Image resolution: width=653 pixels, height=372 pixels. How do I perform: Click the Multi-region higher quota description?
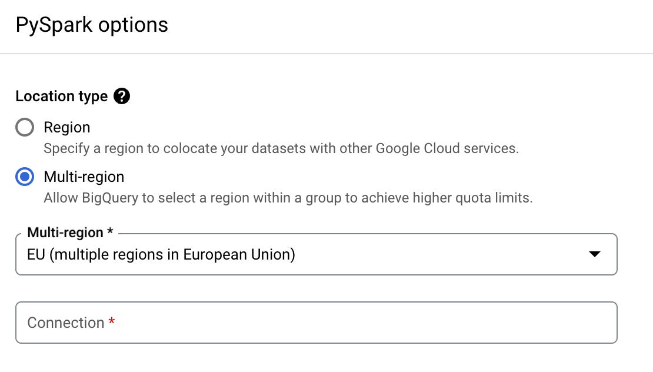[x=288, y=197]
